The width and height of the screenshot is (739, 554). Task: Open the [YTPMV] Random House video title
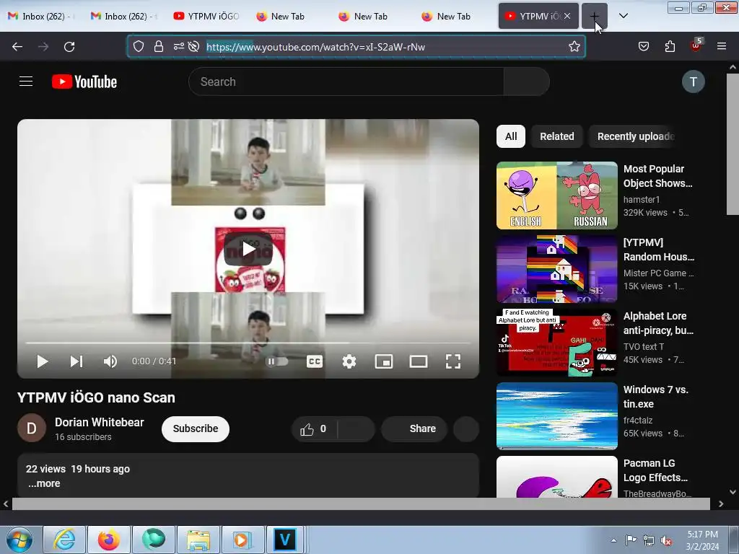pos(658,250)
